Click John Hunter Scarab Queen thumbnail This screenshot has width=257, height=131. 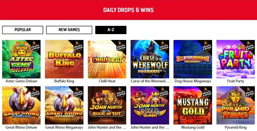coord(150,105)
